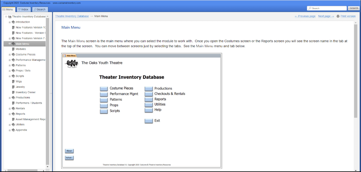This screenshot has width=361, height=172.
Task: Click the Modules page icon
Action: 13,49
